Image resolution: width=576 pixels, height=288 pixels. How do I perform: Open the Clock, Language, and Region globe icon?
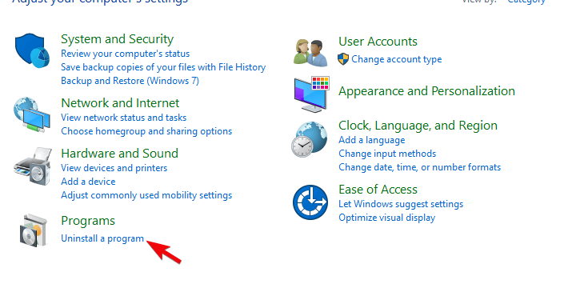(310, 139)
